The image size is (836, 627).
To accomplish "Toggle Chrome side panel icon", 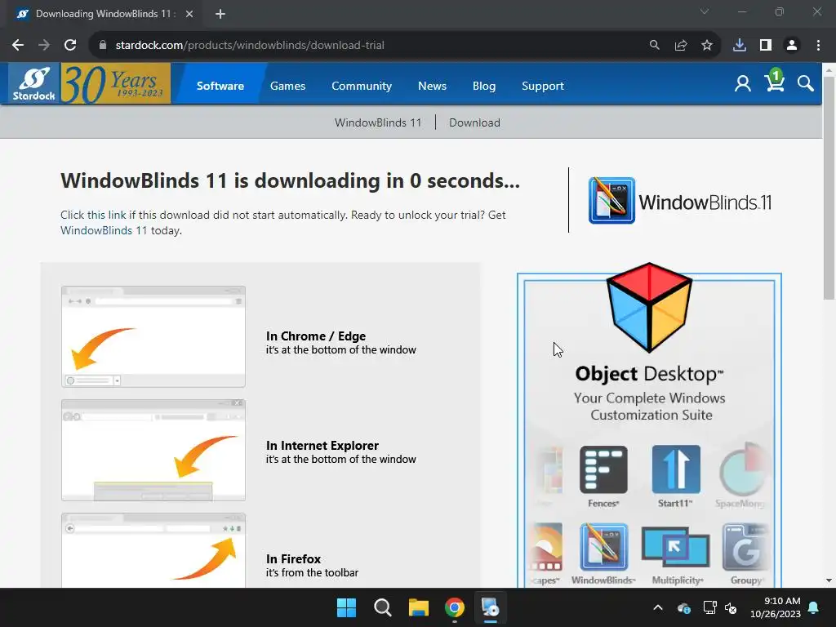I will (x=766, y=46).
